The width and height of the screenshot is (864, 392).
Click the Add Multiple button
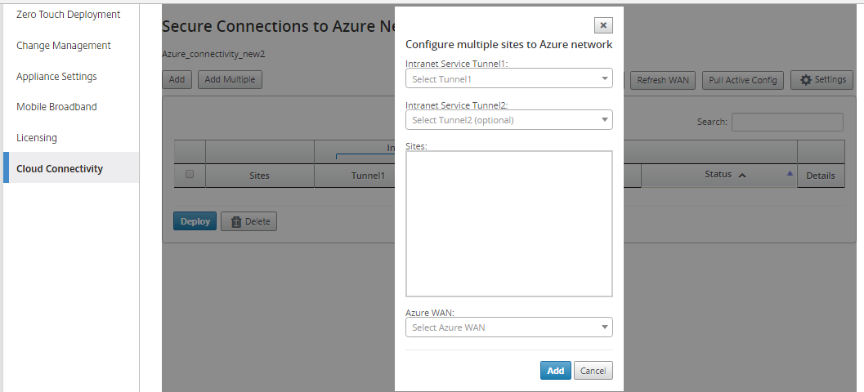pos(230,79)
